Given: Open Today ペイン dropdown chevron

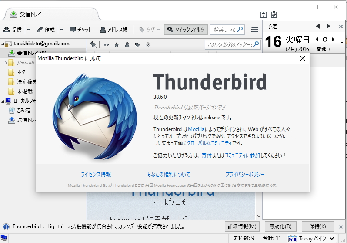Looking at the screenshot, I should (332, 239).
